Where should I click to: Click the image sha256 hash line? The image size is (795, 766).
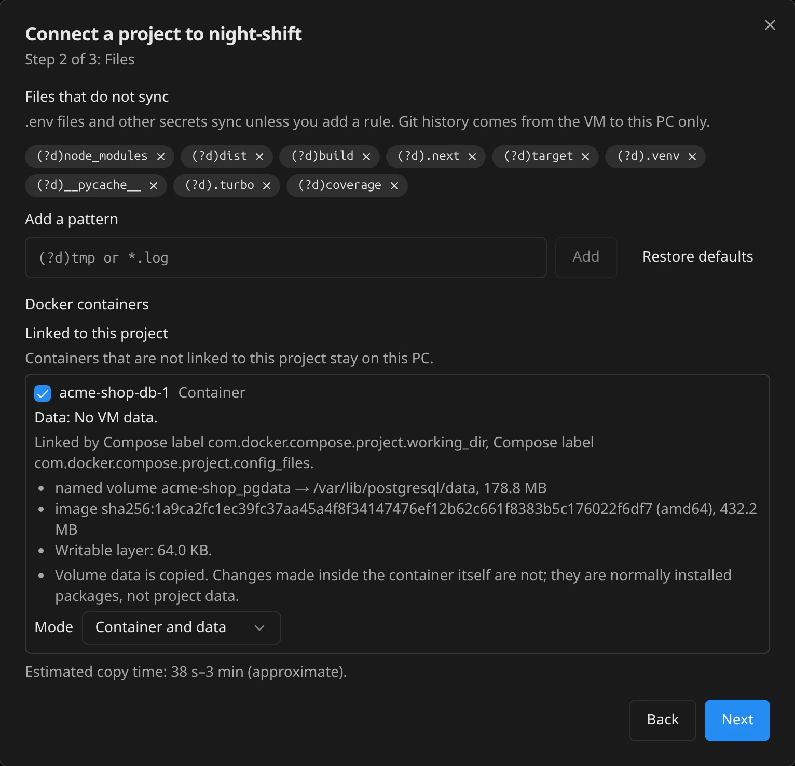click(x=406, y=519)
